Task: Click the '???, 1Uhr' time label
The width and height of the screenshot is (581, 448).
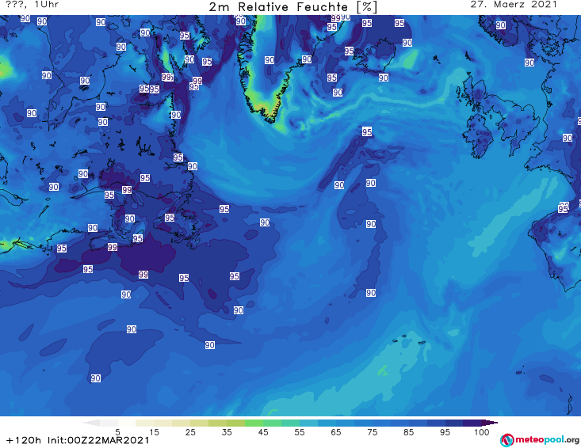Action: [32, 5]
